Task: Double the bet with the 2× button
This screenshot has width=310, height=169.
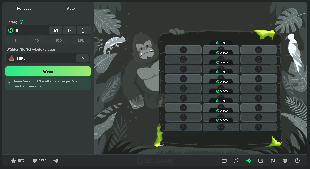Action: pyautogui.click(x=69, y=30)
